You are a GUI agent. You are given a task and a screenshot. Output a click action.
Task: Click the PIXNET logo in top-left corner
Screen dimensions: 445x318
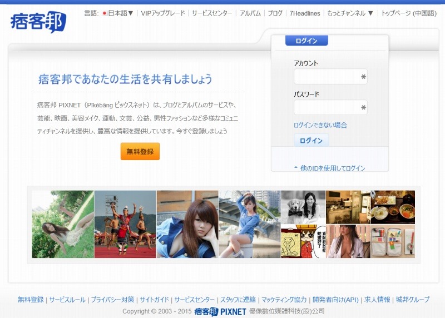point(37,22)
